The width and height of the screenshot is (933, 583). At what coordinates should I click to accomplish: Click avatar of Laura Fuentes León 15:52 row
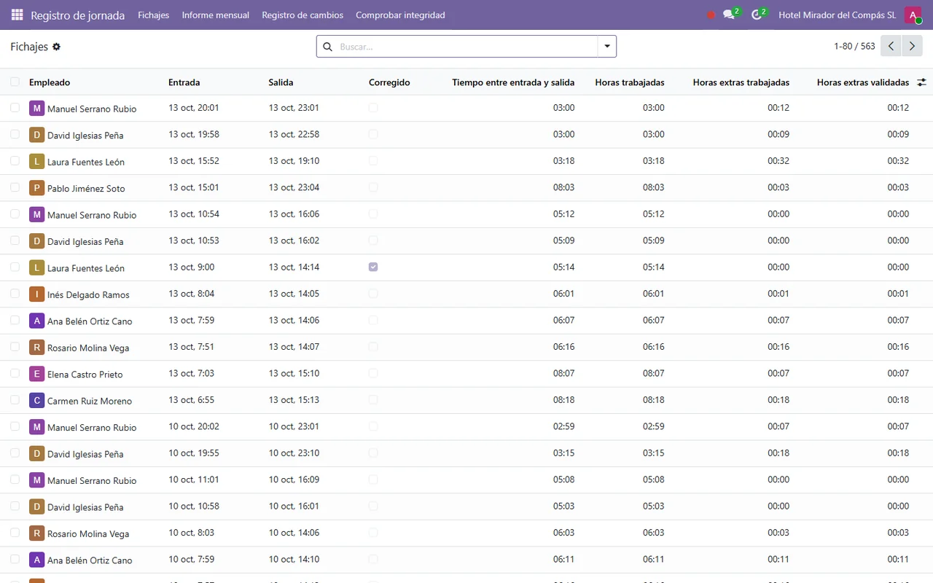tap(36, 161)
